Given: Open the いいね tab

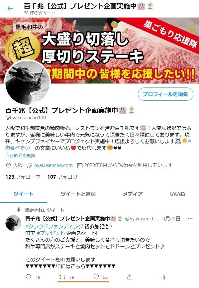Looking at the screenshot, I should (x=177, y=194).
